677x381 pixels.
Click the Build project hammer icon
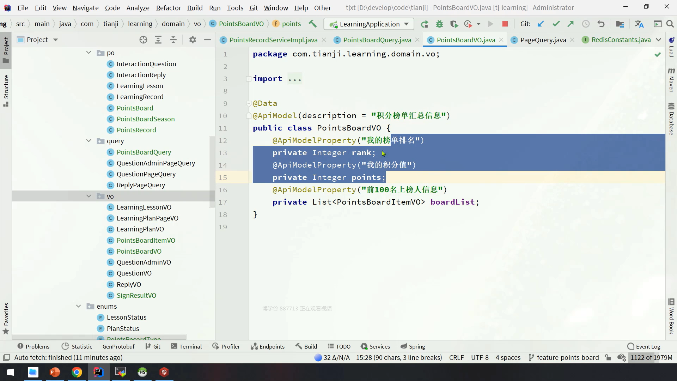click(x=312, y=24)
